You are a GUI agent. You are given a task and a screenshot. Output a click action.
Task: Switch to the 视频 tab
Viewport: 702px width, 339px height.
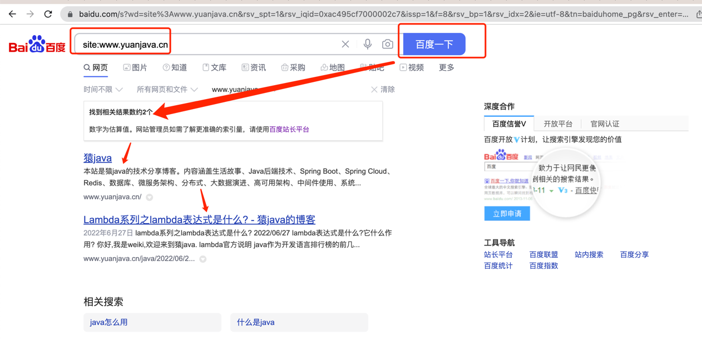pos(412,67)
